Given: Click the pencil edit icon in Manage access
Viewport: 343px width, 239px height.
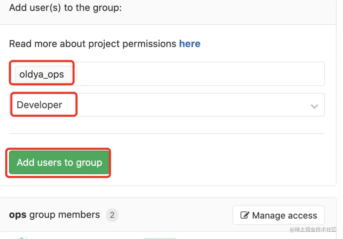Looking at the screenshot, I should [x=245, y=215].
